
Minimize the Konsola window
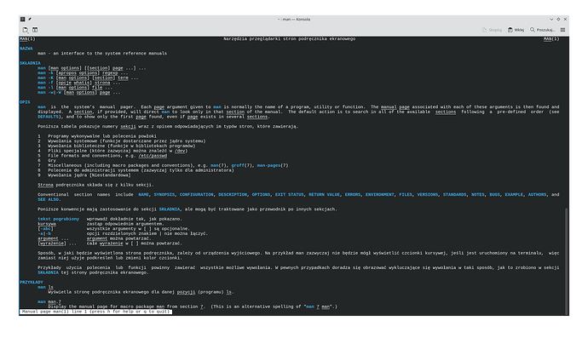[551, 19]
